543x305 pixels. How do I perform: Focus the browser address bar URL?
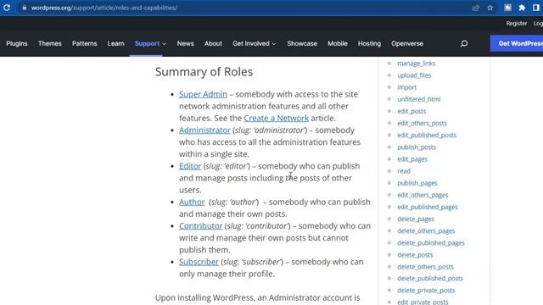[104, 8]
